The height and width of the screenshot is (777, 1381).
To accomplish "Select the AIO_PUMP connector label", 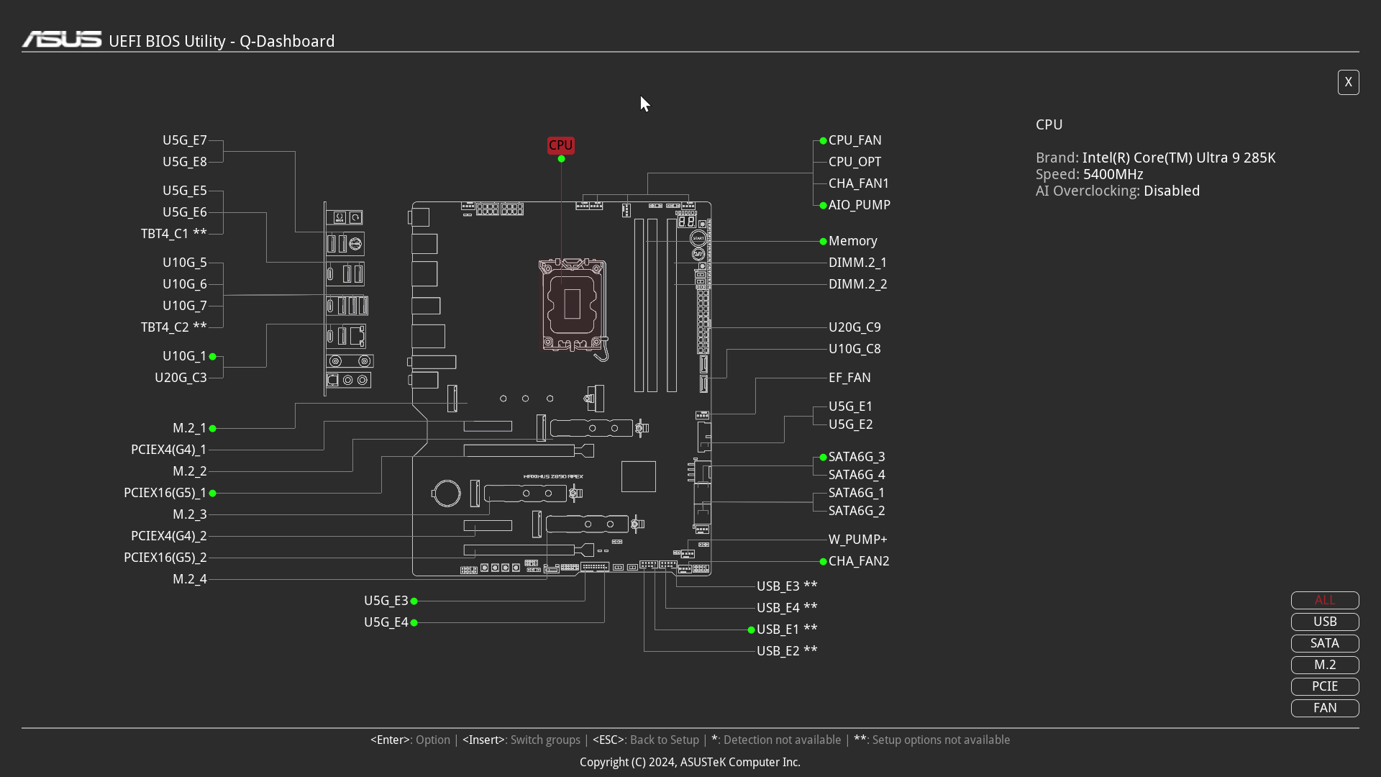I will coord(859,205).
